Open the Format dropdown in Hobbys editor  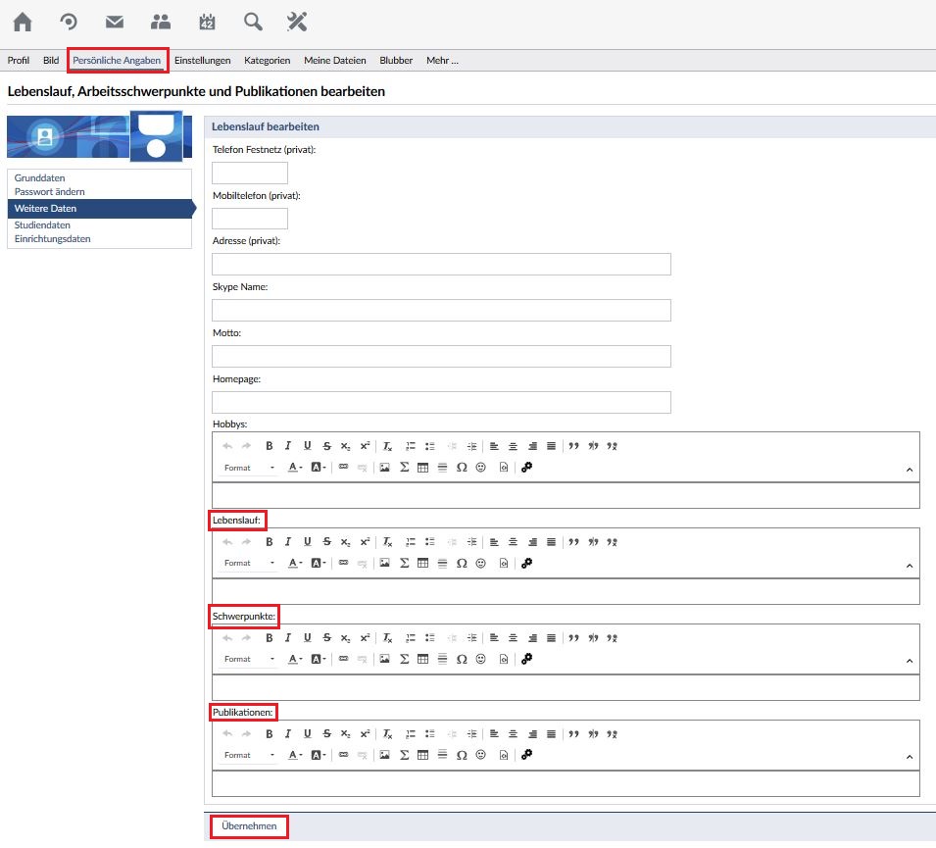point(249,469)
